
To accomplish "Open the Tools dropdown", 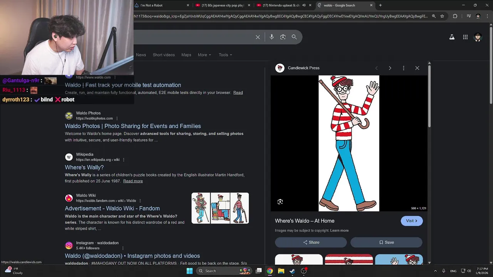I will 225,55.
